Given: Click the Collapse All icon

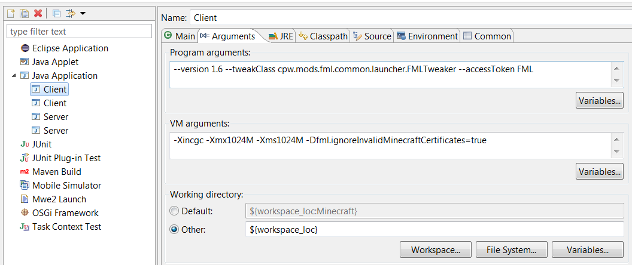Looking at the screenshot, I should click(56, 13).
